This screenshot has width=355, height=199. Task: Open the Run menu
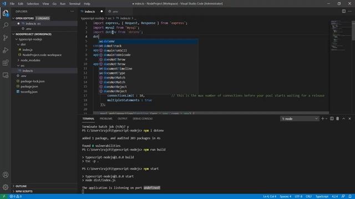click(63, 4)
